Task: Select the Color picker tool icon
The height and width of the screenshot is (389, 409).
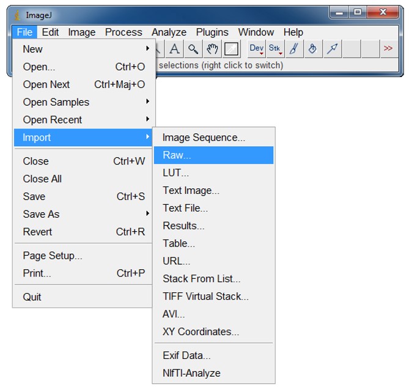Action: tap(231, 48)
